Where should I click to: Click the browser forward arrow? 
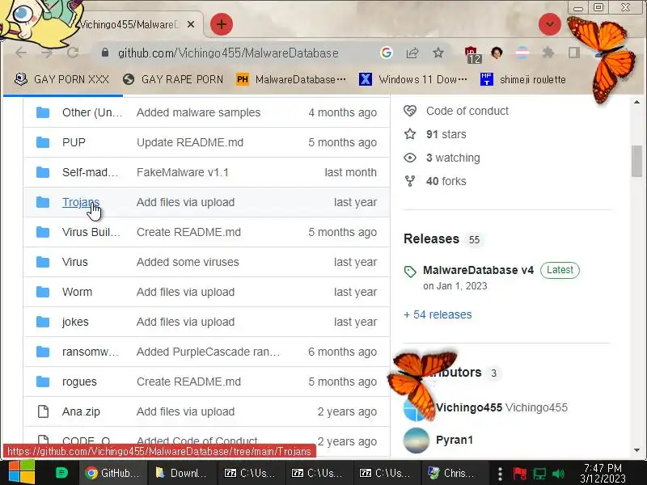point(47,53)
